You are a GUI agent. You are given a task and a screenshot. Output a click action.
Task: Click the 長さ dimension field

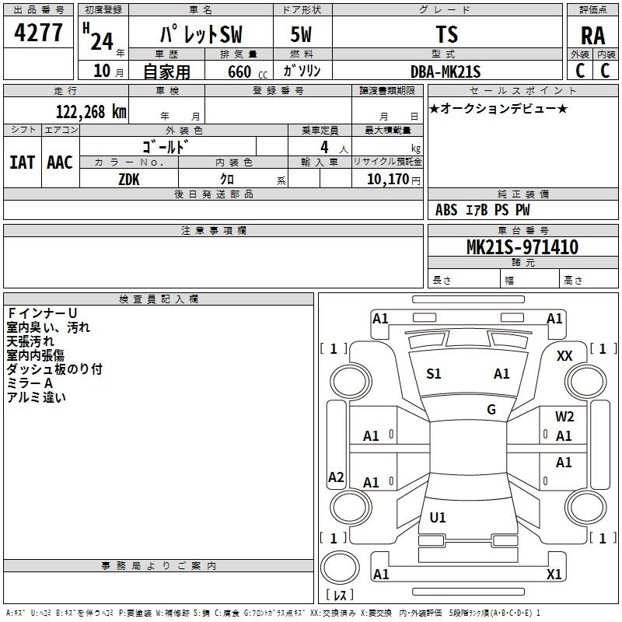coord(463,280)
